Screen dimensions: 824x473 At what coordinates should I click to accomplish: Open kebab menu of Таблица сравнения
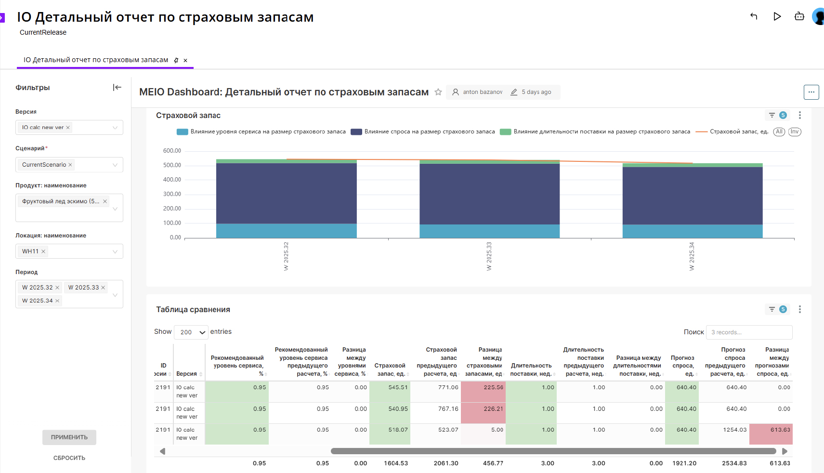pos(799,309)
